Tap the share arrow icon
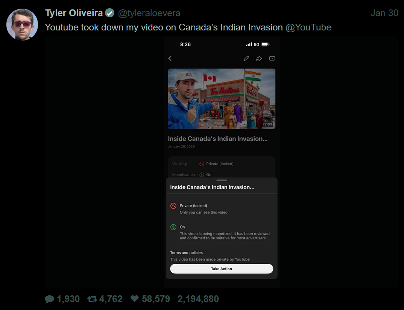This screenshot has width=404, height=310. 259,58
